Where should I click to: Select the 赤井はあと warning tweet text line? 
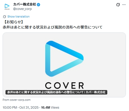[53, 27]
